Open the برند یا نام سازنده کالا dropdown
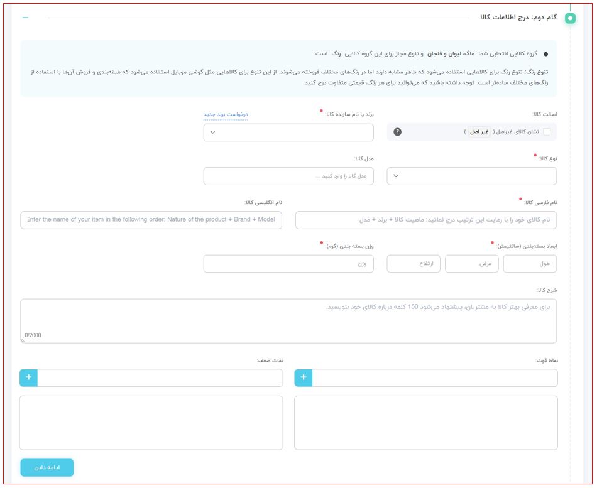This screenshot has height=488, width=597. click(288, 132)
